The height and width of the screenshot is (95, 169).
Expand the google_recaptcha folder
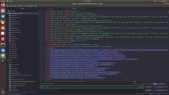point(9,73)
